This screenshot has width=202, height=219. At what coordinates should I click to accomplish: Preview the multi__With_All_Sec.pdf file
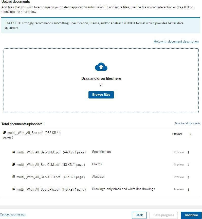[177, 134]
